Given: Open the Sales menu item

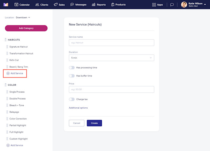Looking at the screenshot, I should [x=59, y=5].
